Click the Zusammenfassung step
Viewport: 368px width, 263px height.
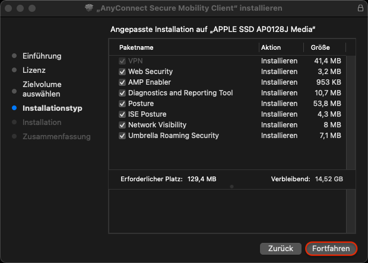point(56,137)
